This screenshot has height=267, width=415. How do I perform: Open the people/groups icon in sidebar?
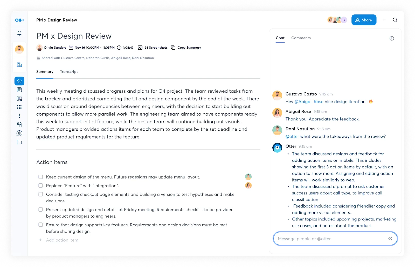pyautogui.click(x=19, y=124)
